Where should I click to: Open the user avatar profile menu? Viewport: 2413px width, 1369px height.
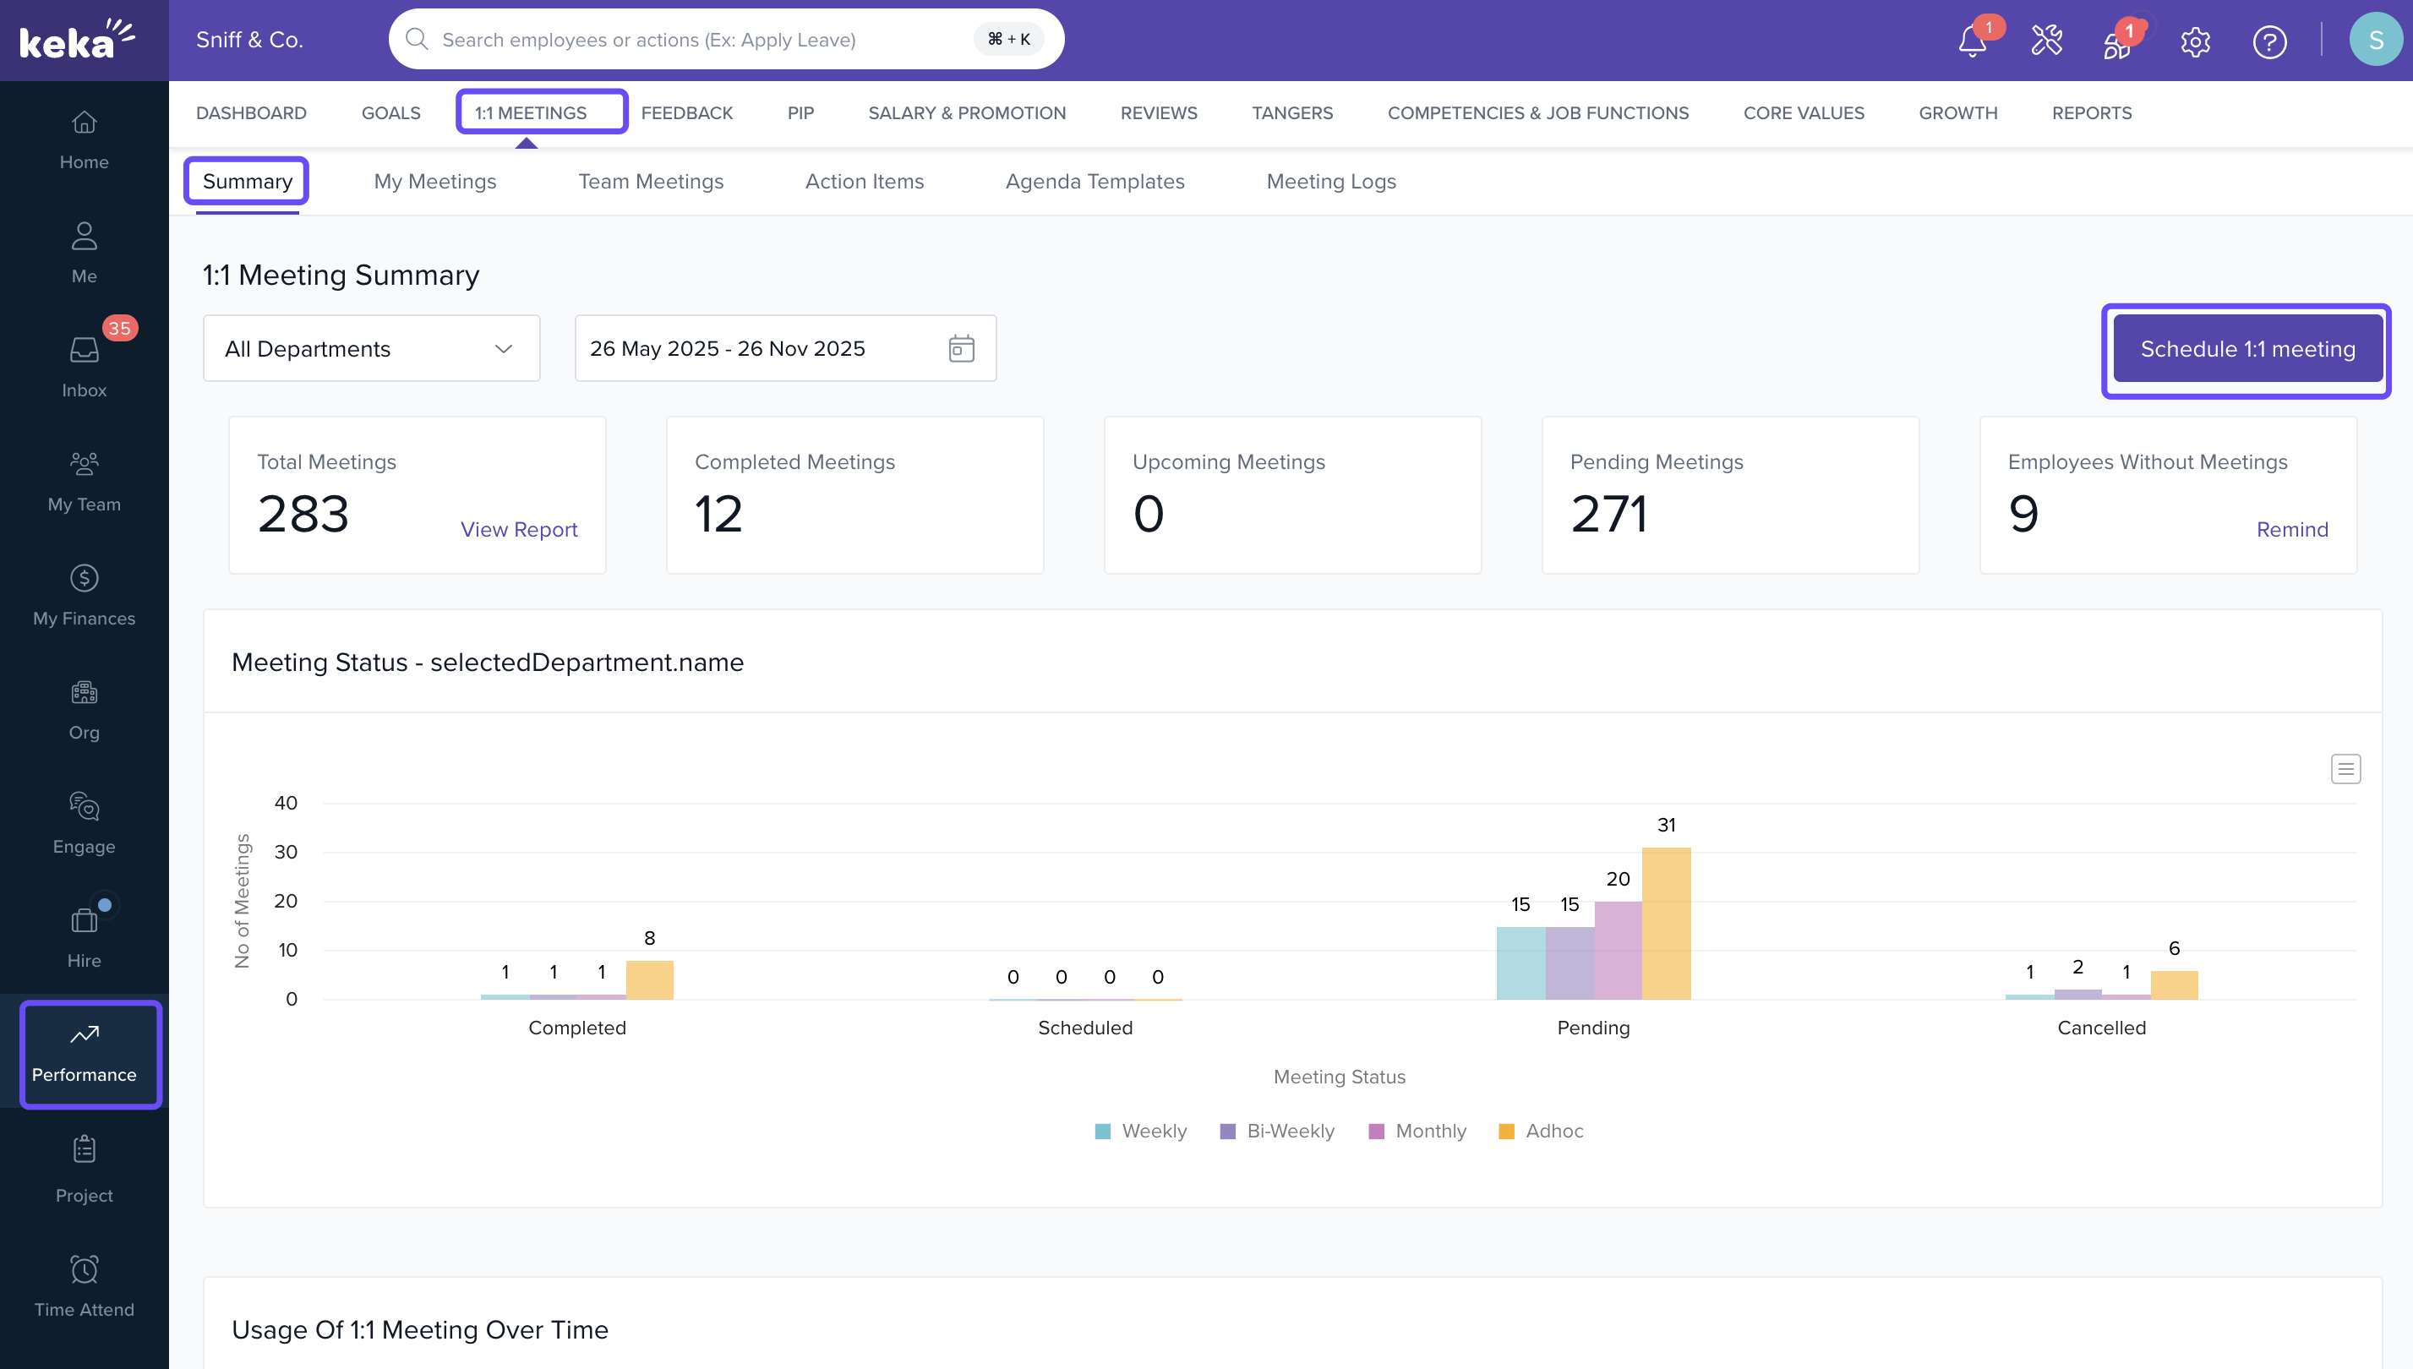click(2375, 40)
